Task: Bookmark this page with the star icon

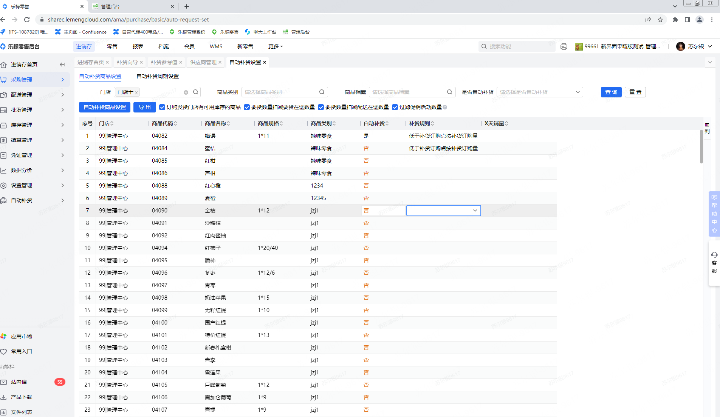Action: pos(660,20)
